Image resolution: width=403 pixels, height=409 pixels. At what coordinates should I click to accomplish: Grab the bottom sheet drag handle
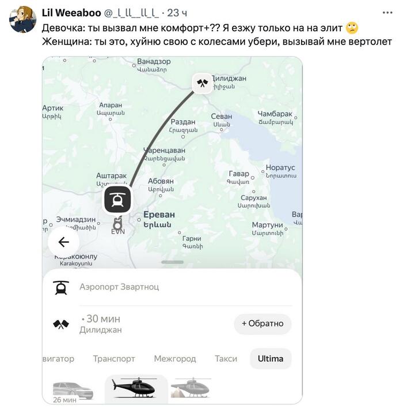172,262
